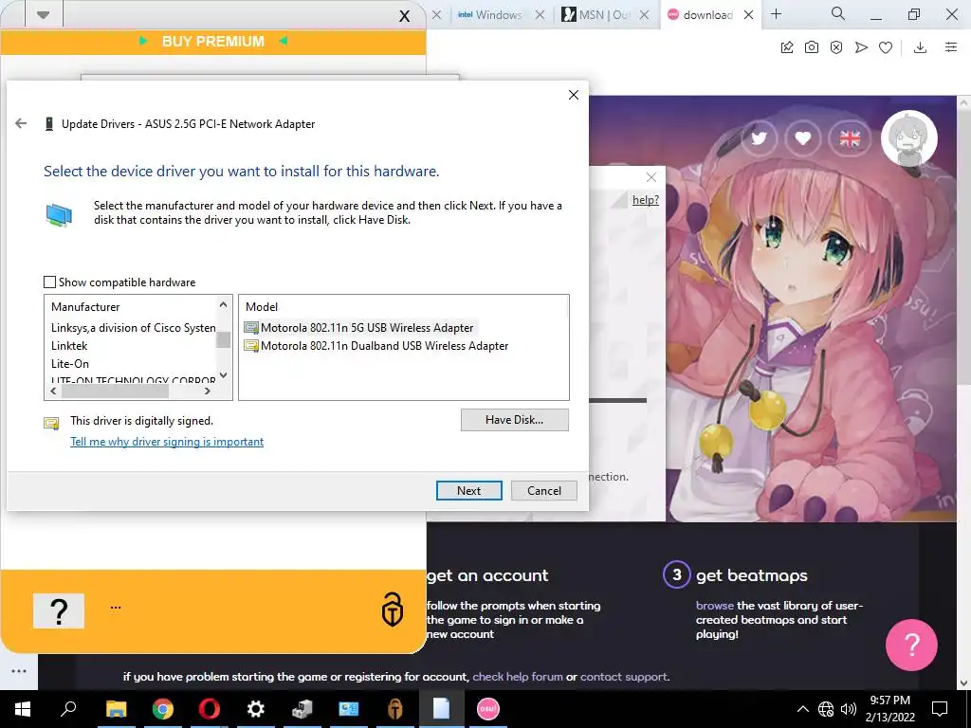971x728 pixels.
Task: Select Motorola 802.11n Dualband USB Wireless Adapter
Action: (x=376, y=345)
